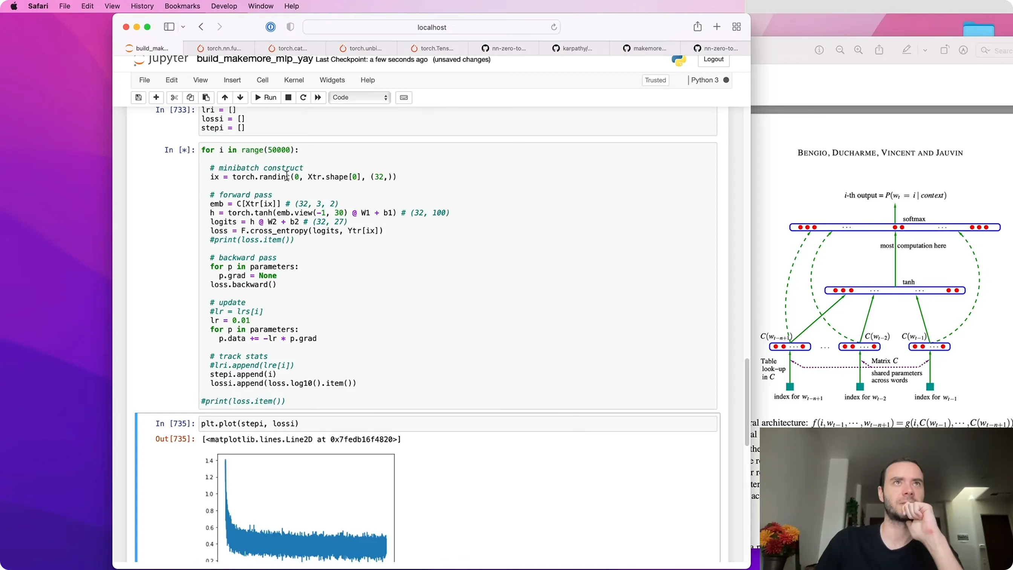The image size is (1013, 570).
Task: Toggle the Trusted notebook indicator
Action: click(x=655, y=80)
